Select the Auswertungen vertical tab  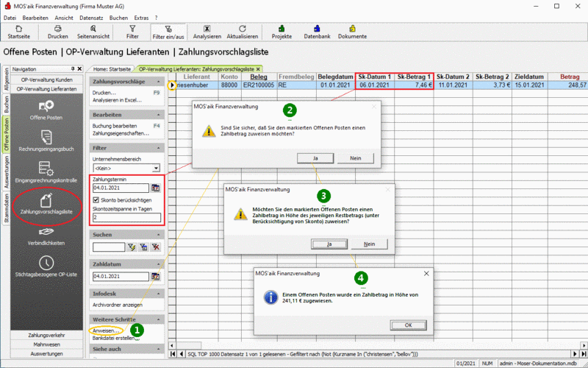pyautogui.click(x=6, y=172)
